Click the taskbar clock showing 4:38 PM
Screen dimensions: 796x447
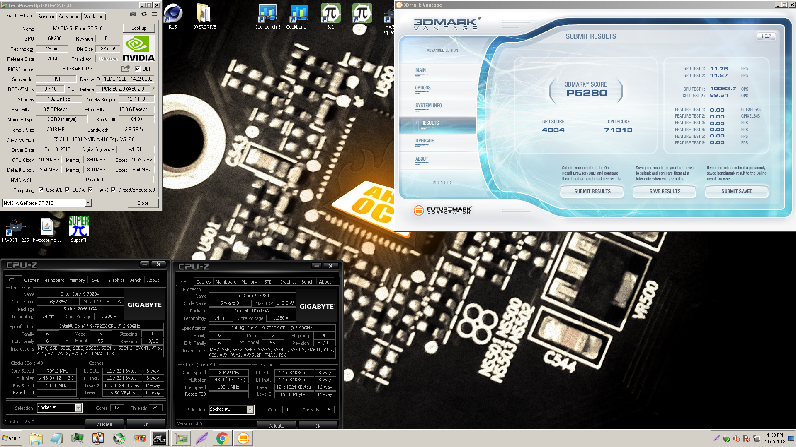[775, 438]
